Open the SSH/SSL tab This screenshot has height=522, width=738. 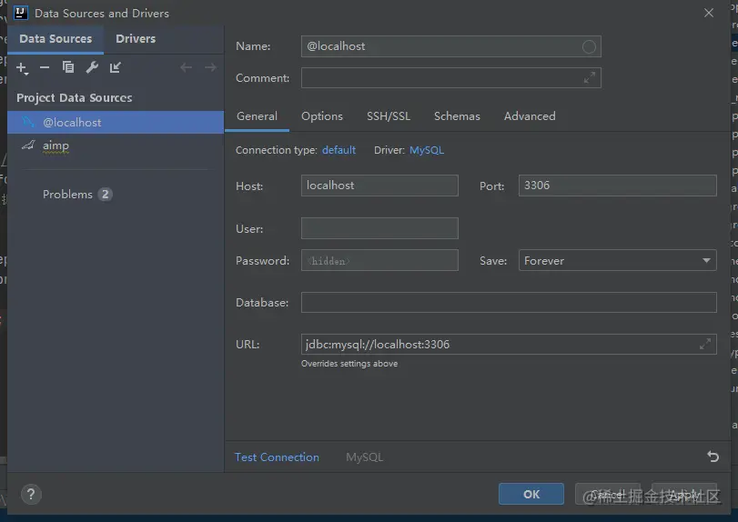coord(389,116)
